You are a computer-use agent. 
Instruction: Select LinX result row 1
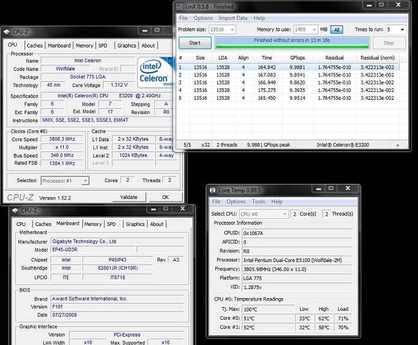(288, 67)
